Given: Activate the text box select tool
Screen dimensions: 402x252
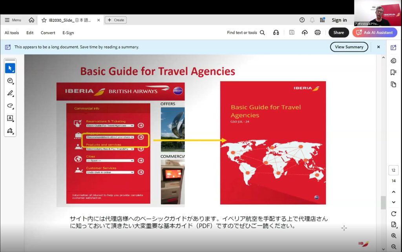Looking at the screenshot, I should pyautogui.click(x=10, y=118).
